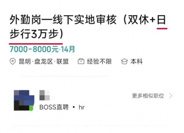Open 更多相似职位 link

pyautogui.click(x=148, y=96)
